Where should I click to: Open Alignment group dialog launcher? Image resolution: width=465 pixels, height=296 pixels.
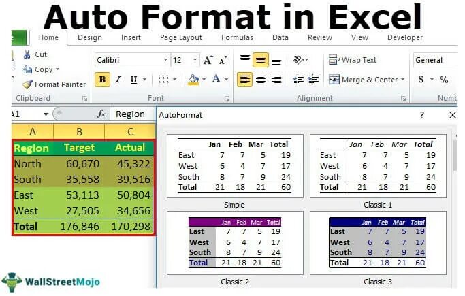pyautogui.click(x=403, y=99)
